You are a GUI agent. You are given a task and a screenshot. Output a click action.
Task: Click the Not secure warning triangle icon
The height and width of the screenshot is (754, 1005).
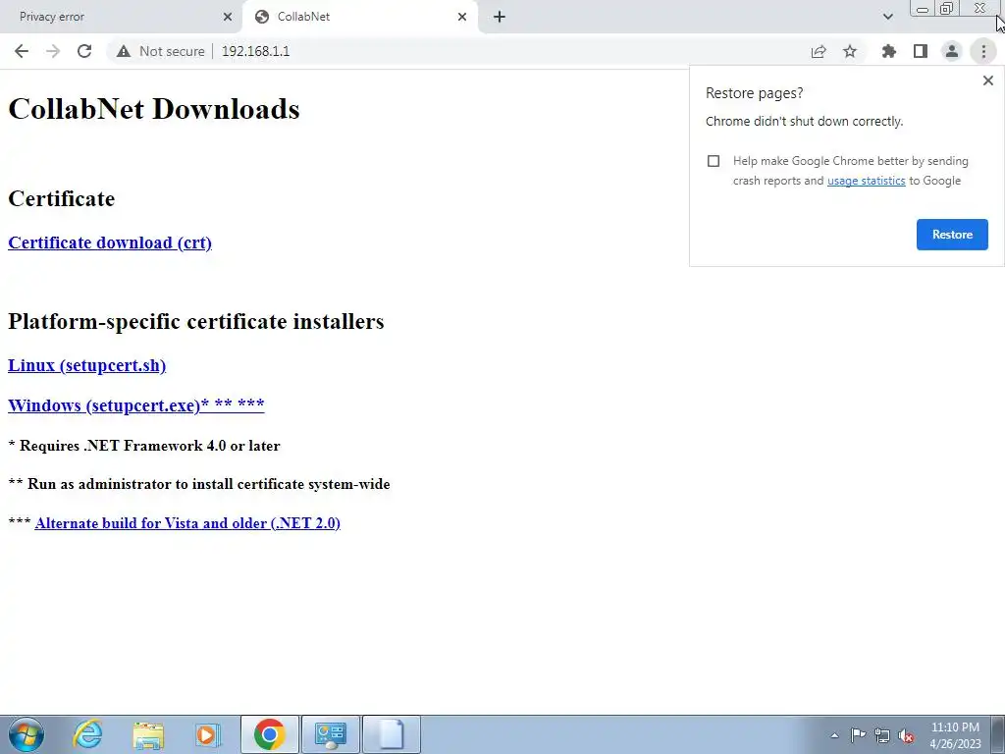pyautogui.click(x=124, y=51)
